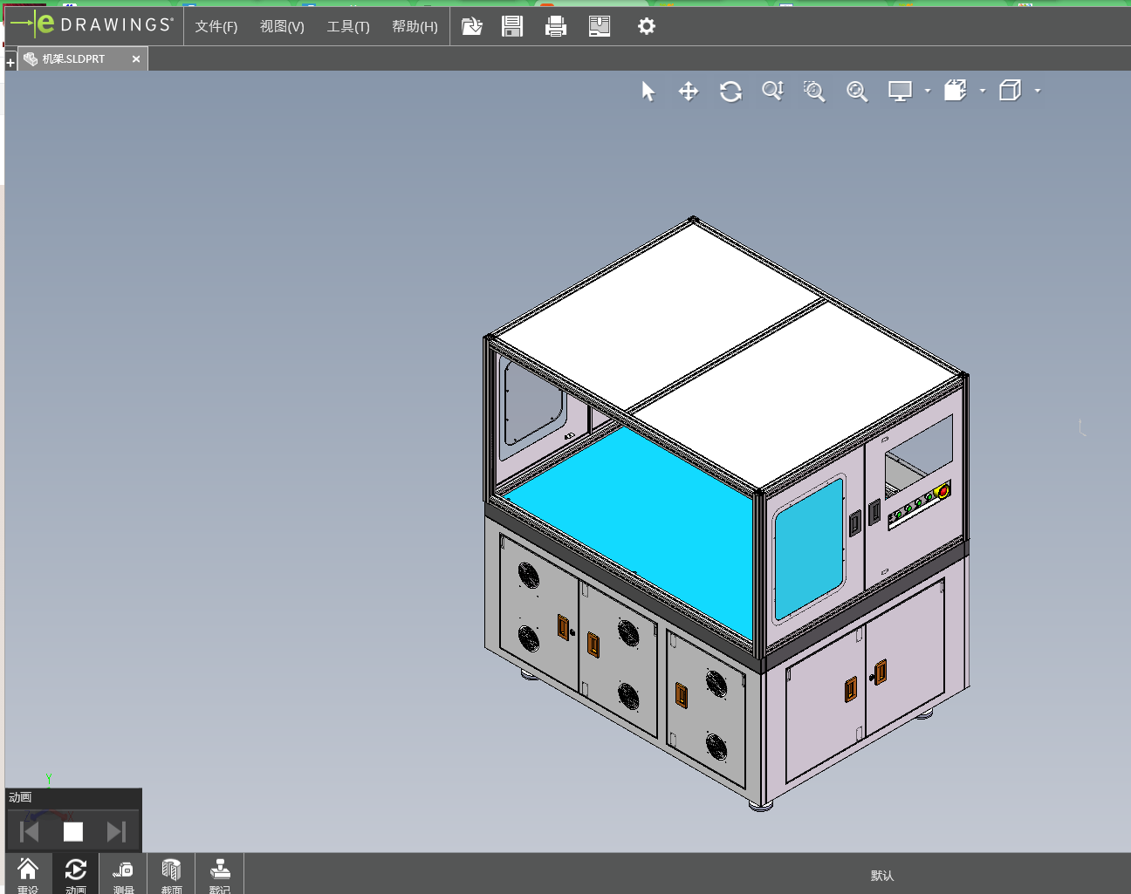Activate the Zoom in/out tool
The width and height of the screenshot is (1131, 894).
tap(772, 92)
